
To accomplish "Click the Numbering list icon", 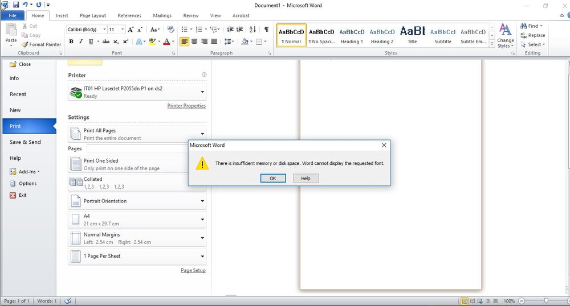I will (x=199, y=30).
